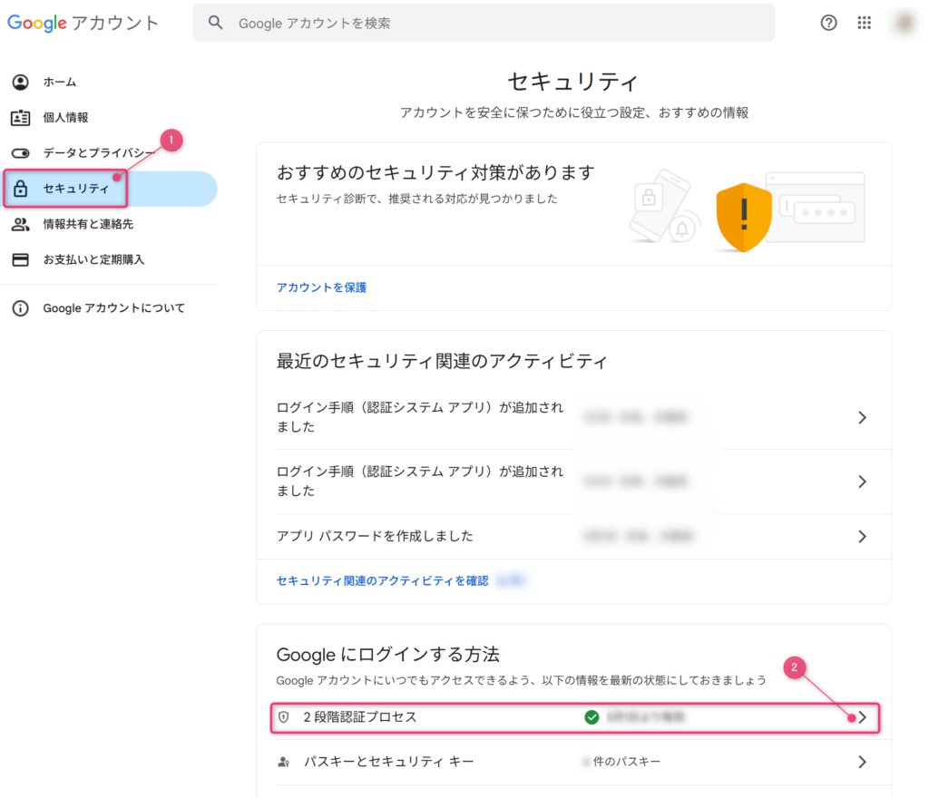This screenshot has width=929, height=798.
Task: Click the アカウントを保護 link
Action: tap(322, 287)
